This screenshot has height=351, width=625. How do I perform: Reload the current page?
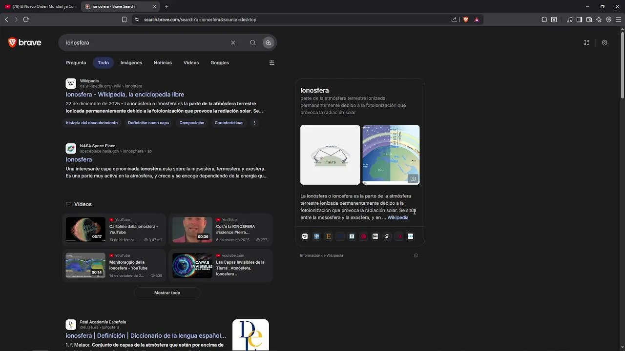(26, 19)
